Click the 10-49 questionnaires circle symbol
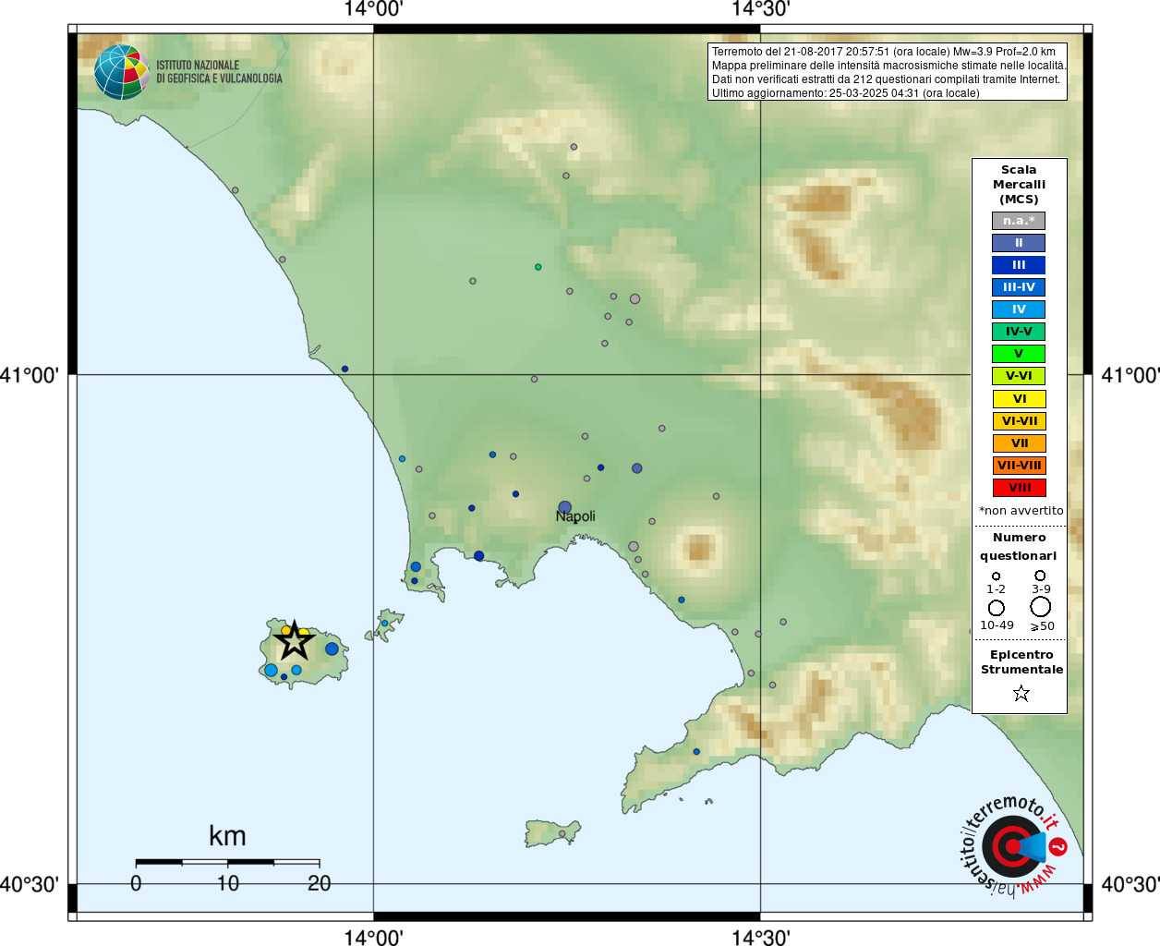This screenshot has width=1160, height=946. (x=996, y=608)
